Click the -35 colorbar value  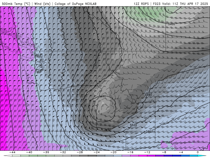point(46,152)
